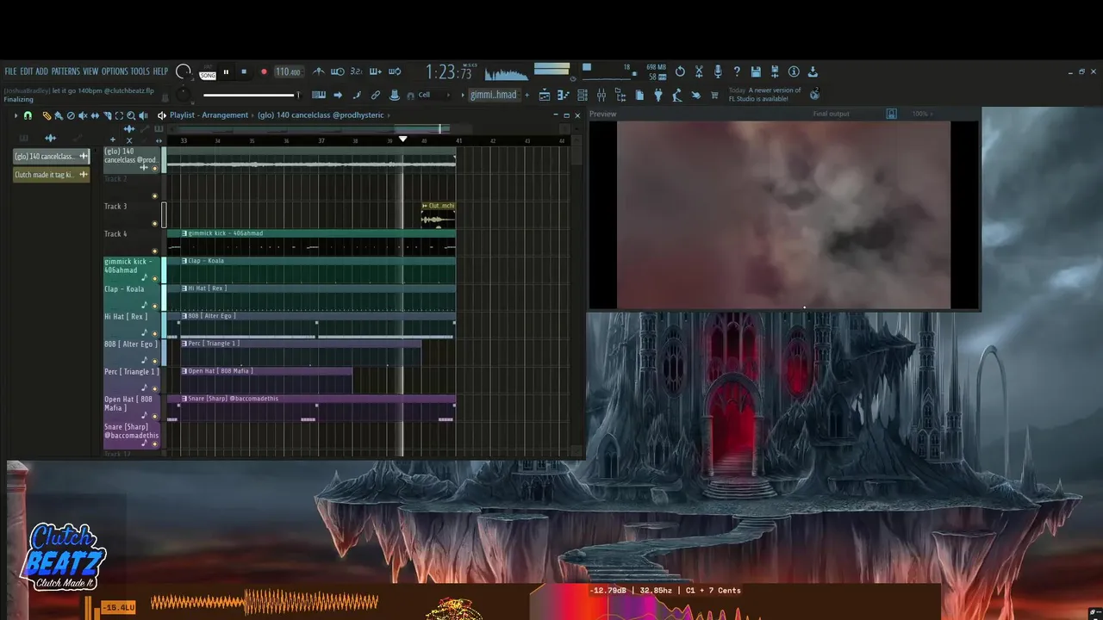1103x620 pixels.
Task: Toggle PAT/SONG mode switch
Action: pyautogui.click(x=208, y=72)
